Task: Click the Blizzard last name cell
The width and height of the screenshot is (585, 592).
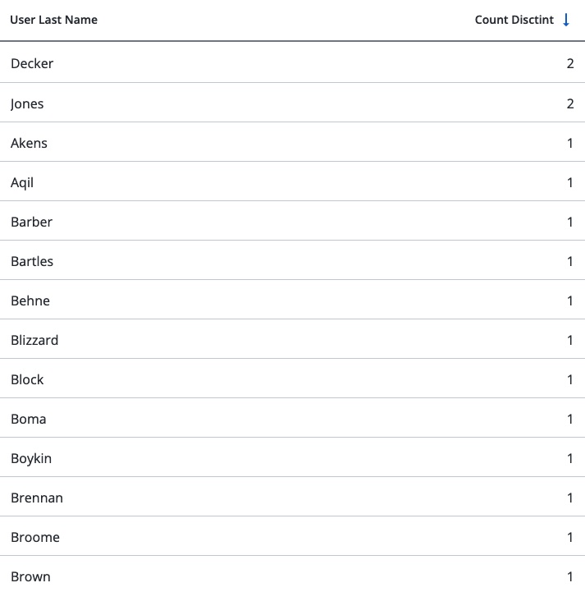Action: point(34,340)
